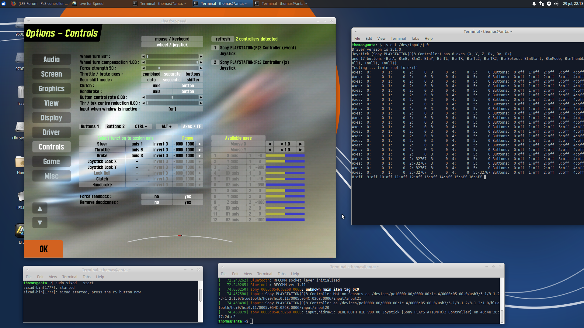
Task: Click the volume speaker icon in tray
Action: (556, 4)
